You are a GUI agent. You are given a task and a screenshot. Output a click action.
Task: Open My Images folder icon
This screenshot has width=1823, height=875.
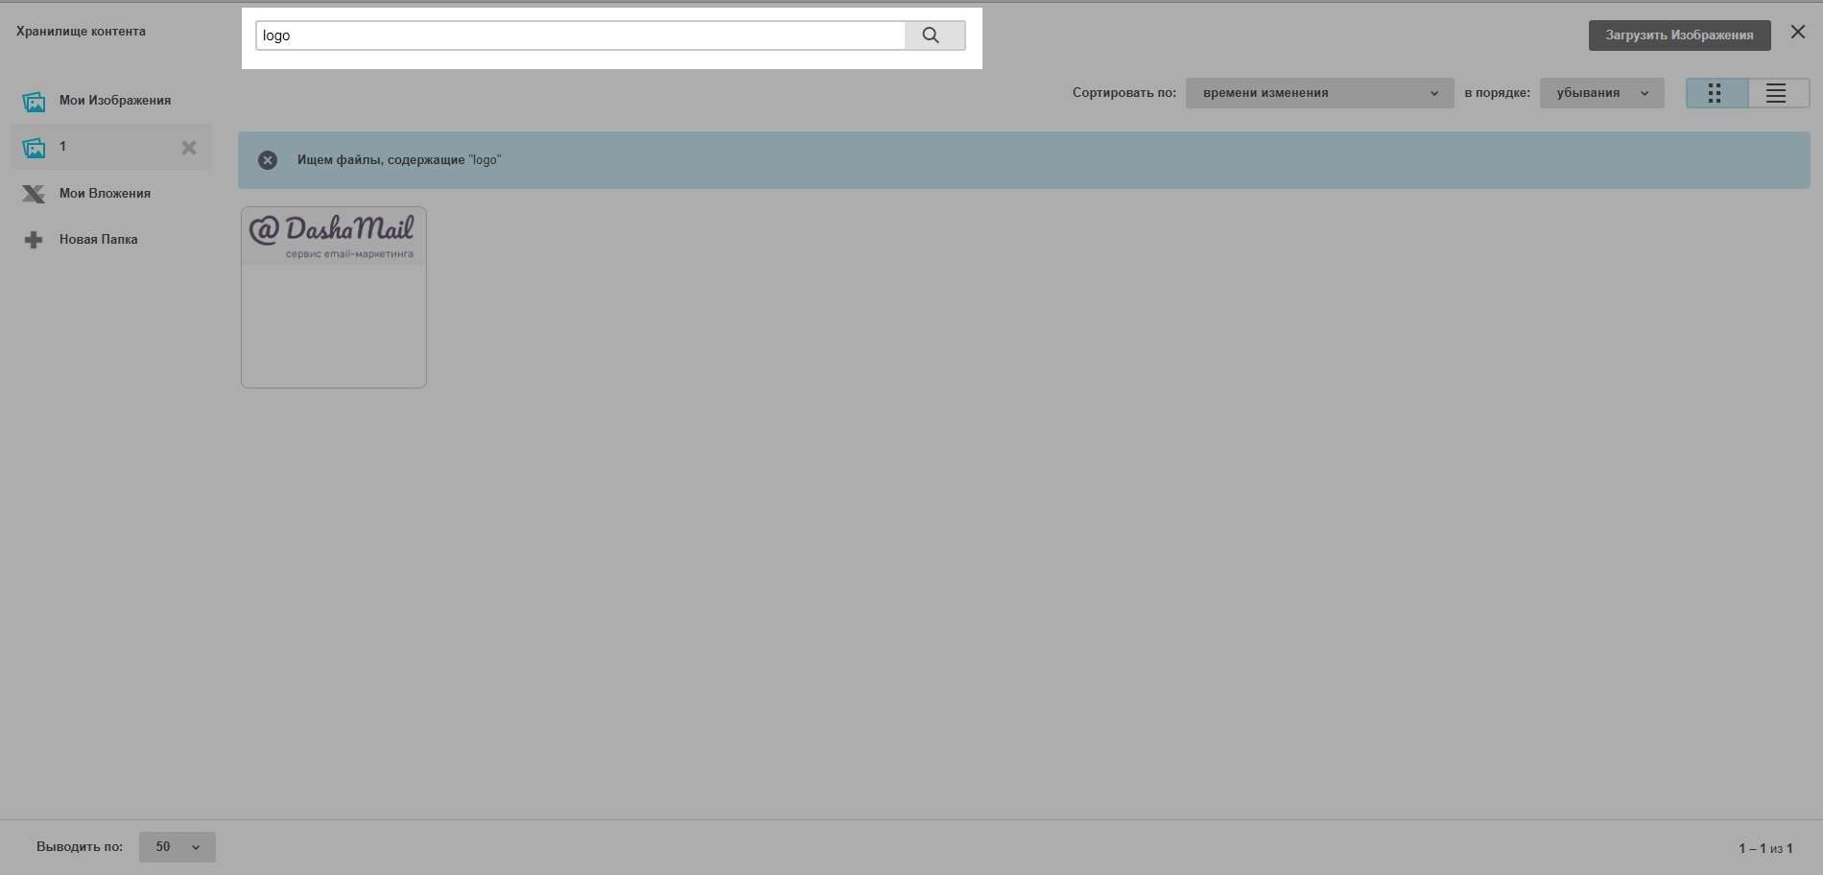(34, 101)
